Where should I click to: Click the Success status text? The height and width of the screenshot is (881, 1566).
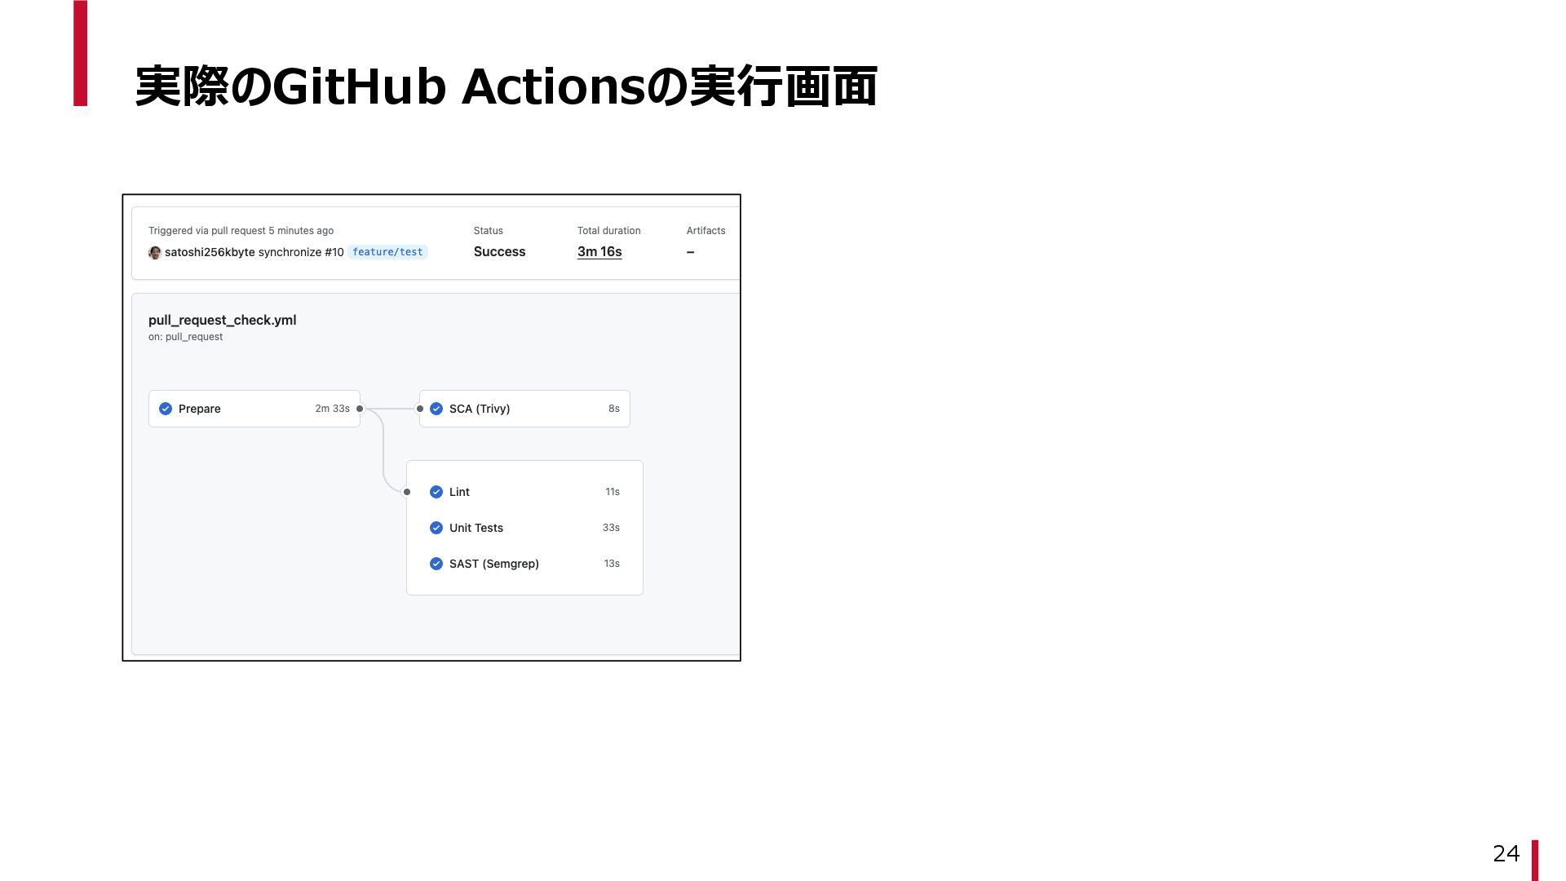tap(499, 252)
